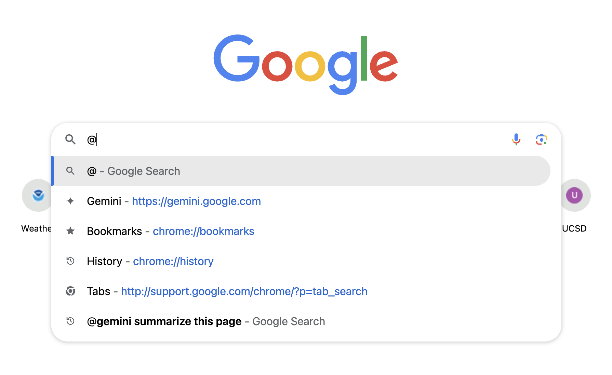Open Gemini via its suggestion link
This screenshot has height=375, width=612.
tap(196, 201)
